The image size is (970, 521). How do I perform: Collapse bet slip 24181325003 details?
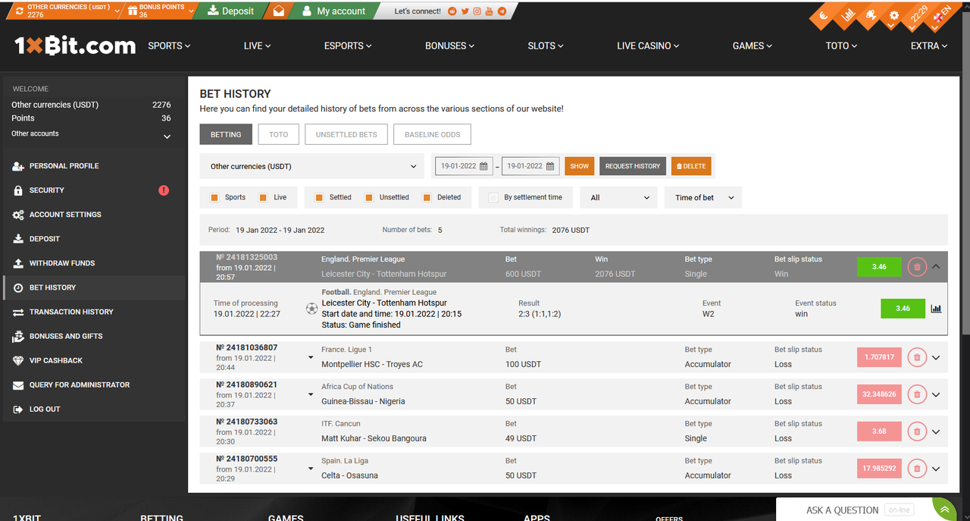(x=936, y=266)
